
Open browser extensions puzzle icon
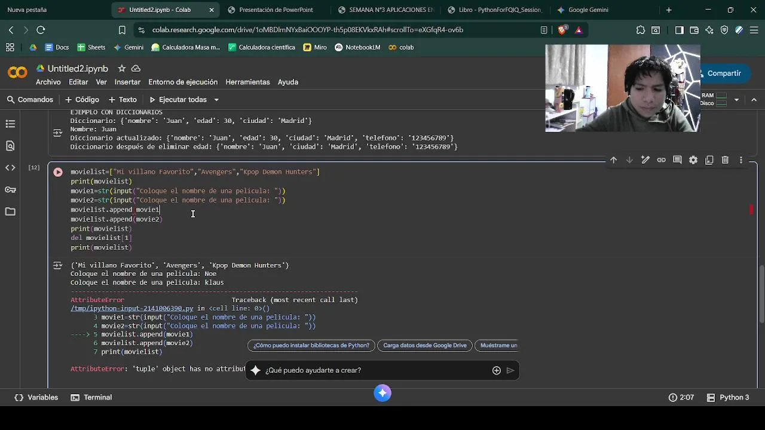point(641,30)
